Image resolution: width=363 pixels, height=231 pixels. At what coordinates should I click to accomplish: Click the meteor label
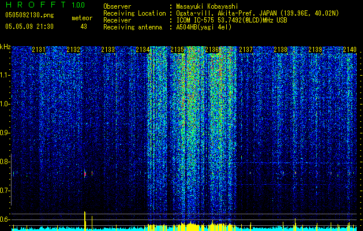(82, 18)
